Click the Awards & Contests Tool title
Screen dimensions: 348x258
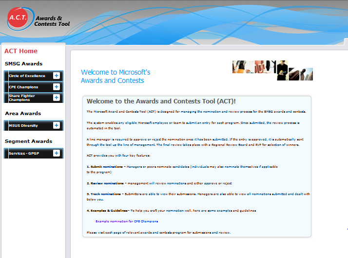[x=52, y=21]
